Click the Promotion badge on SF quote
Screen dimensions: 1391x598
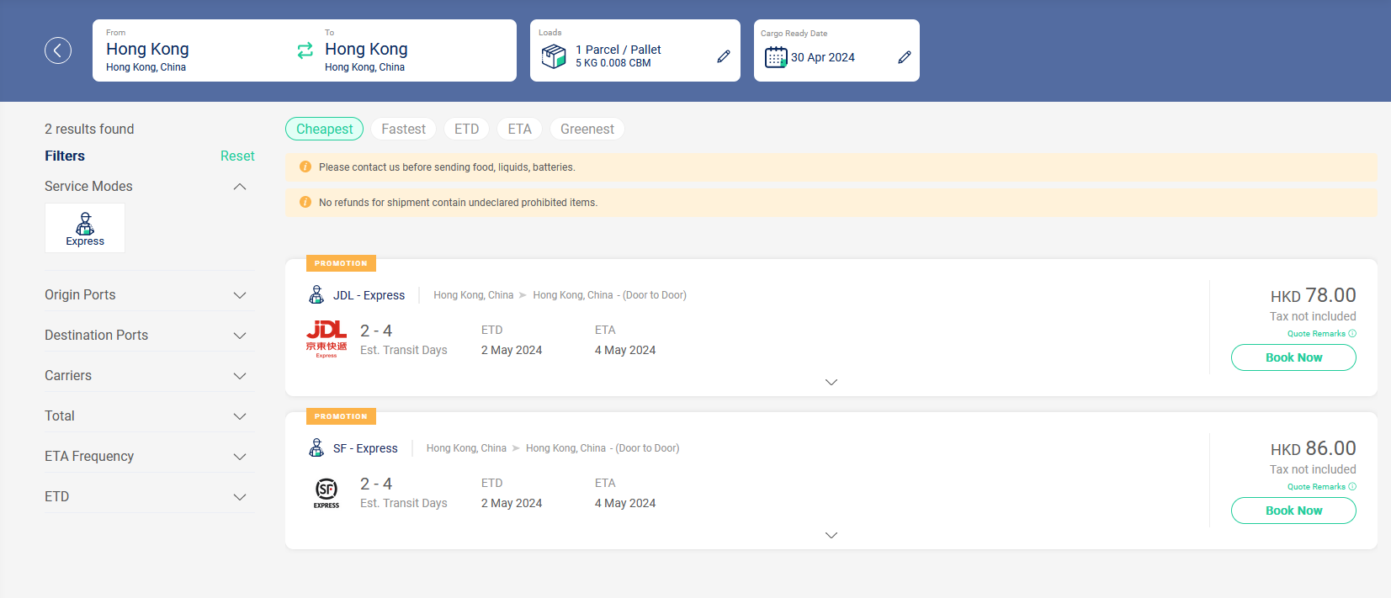[341, 416]
